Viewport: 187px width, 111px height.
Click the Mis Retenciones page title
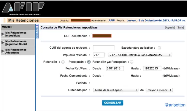point(23,20)
